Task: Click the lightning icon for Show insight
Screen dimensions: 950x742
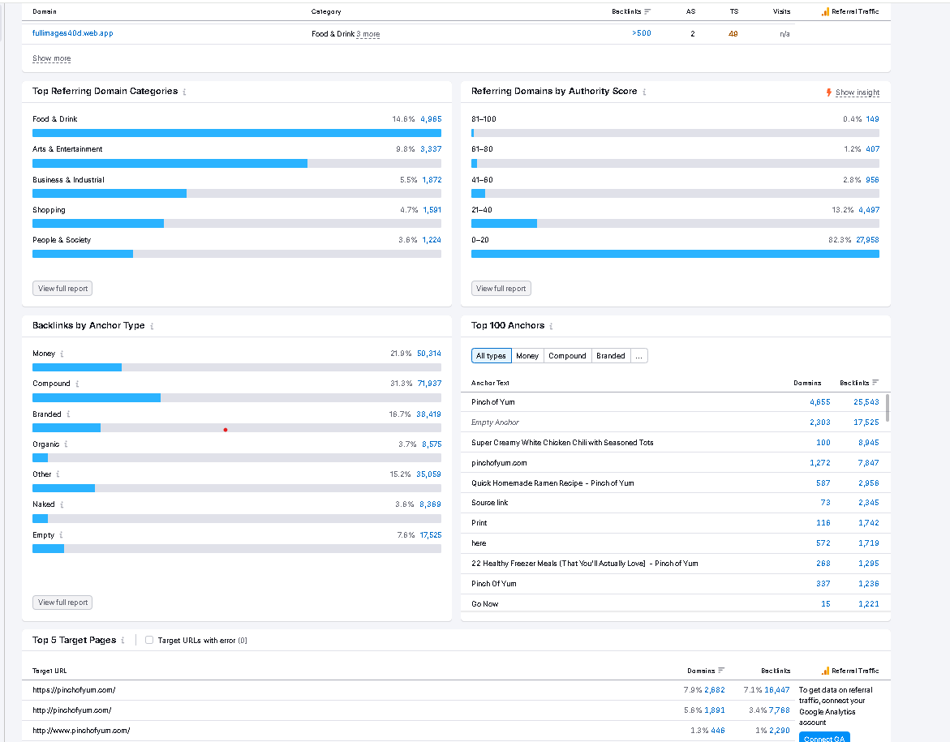Action: 828,92
